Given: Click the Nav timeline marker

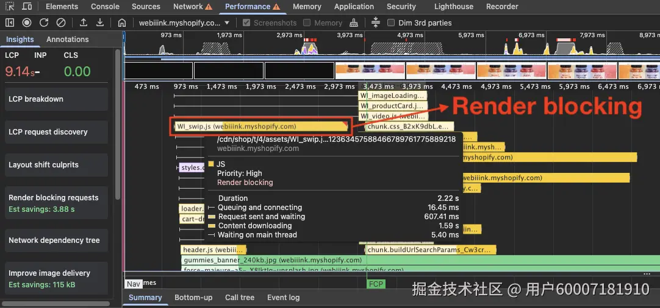Looking at the screenshot, I should 134,284.
